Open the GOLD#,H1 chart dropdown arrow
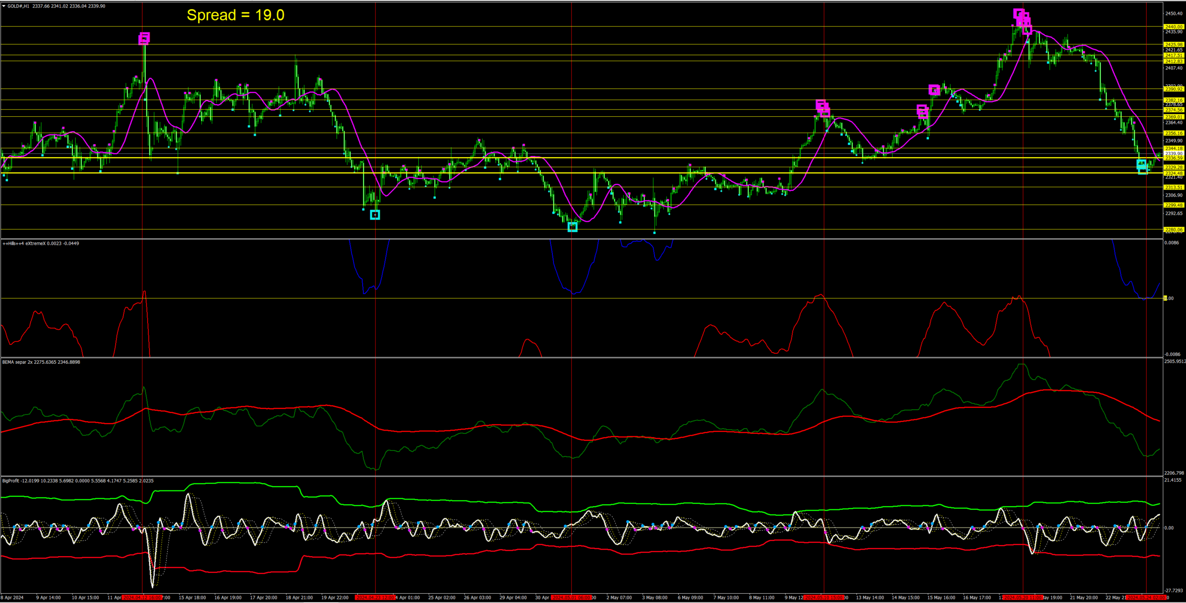 (4, 6)
